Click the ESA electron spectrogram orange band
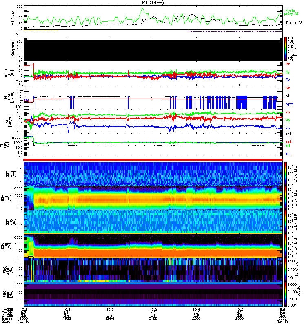The height and width of the screenshot is (327, 306). 158,253
